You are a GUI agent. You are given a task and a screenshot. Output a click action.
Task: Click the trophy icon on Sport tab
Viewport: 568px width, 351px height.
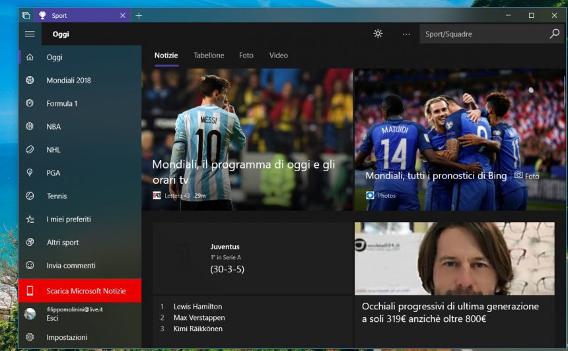pyautogui.click(x=42, y=15)
